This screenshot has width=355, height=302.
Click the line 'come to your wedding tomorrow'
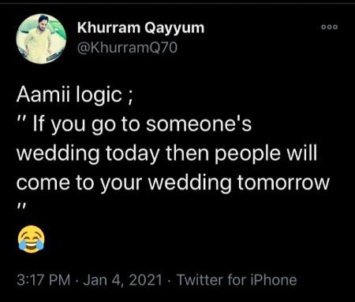[x=173, y=182]
